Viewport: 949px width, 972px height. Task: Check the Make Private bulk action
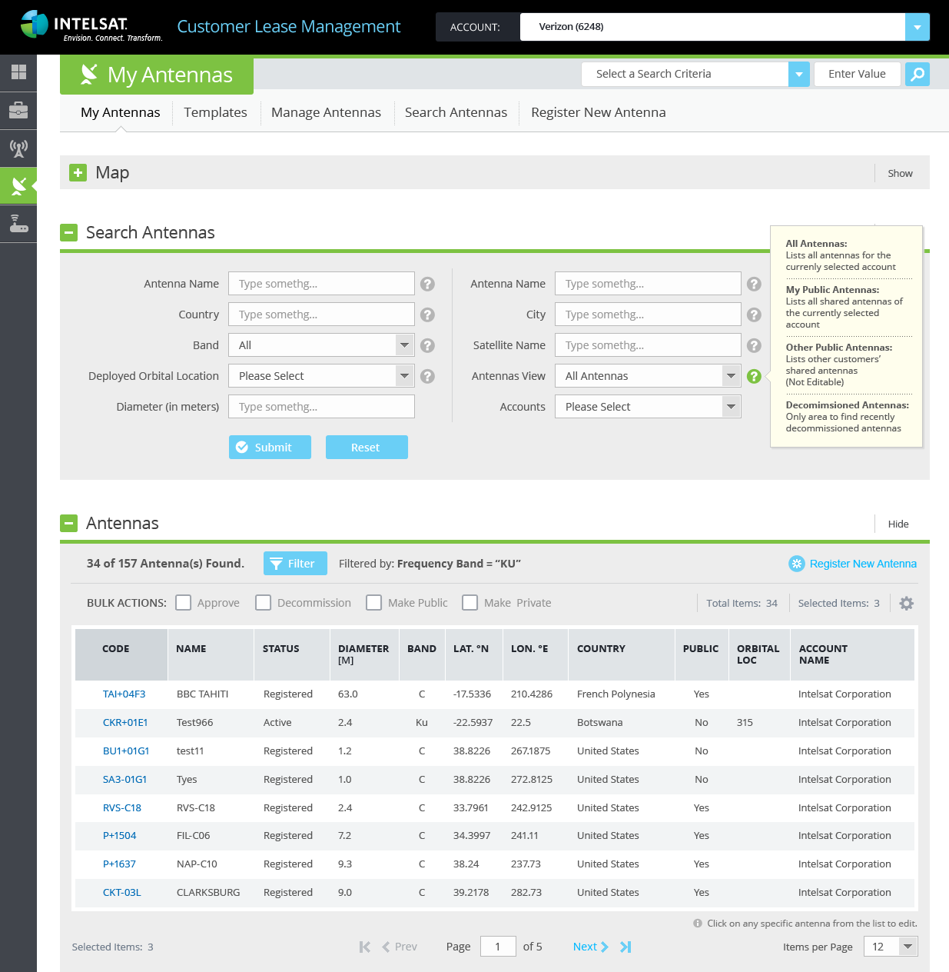[470, 603]
